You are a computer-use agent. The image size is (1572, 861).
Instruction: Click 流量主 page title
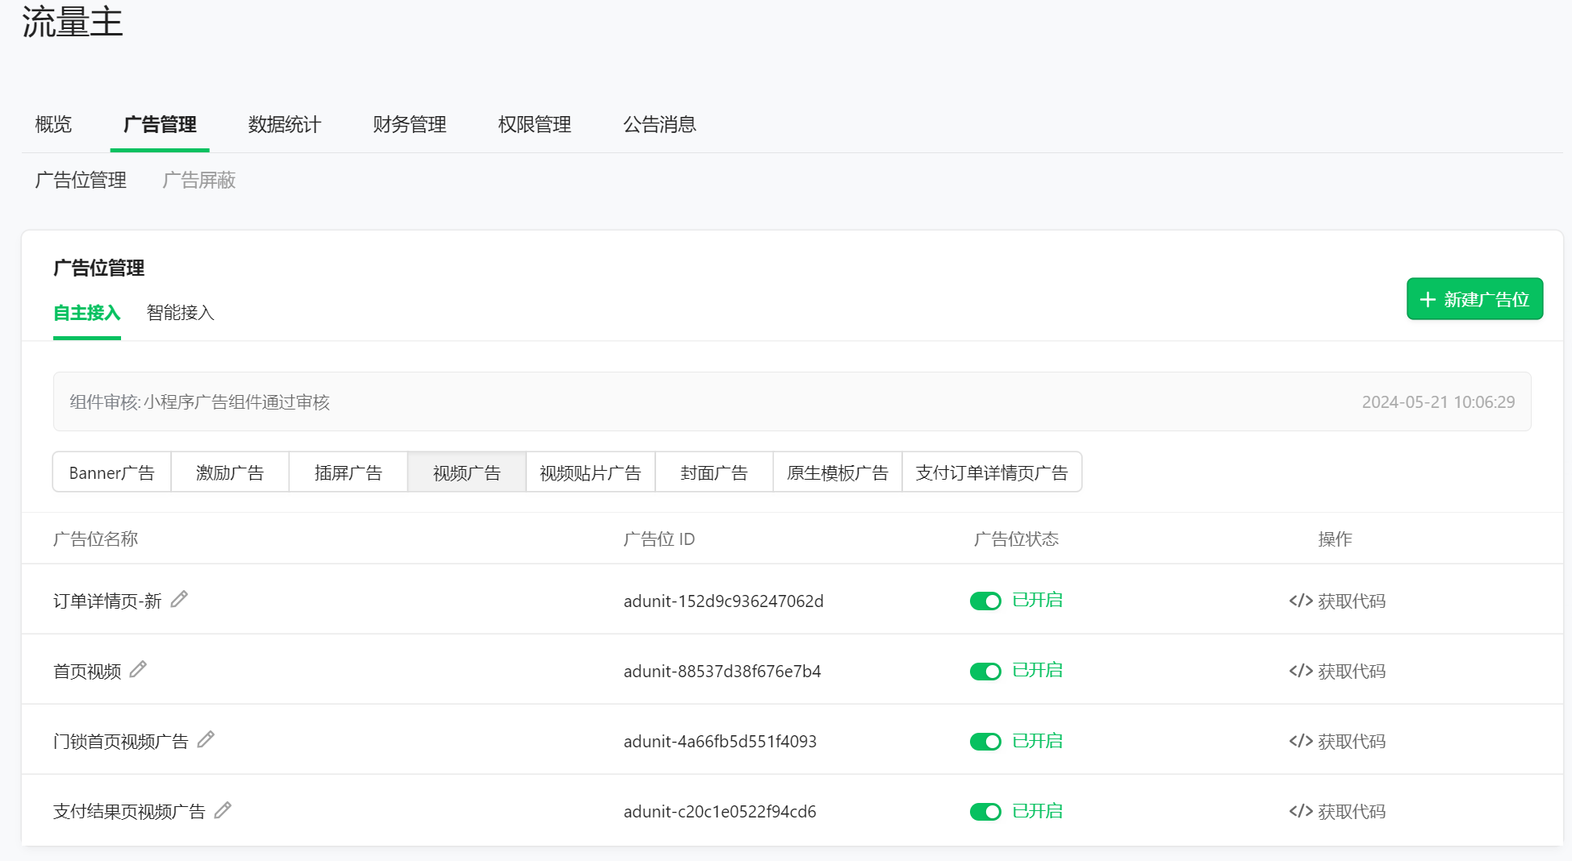tap(73, 22)
